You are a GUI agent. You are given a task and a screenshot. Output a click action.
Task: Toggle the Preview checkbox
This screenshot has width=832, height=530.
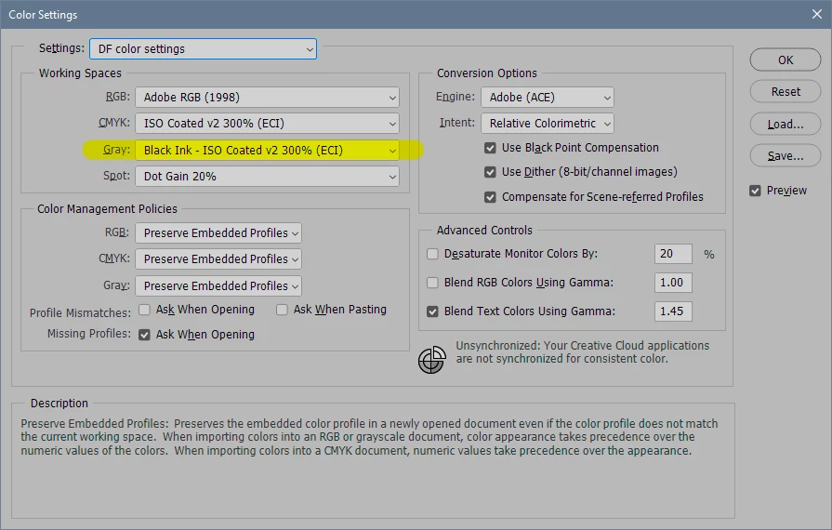click(x=755, y=191)
